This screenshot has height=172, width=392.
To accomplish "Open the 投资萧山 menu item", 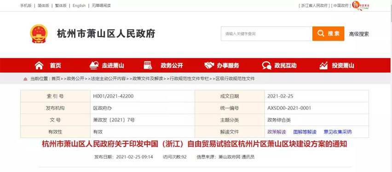I will [343, 66].
